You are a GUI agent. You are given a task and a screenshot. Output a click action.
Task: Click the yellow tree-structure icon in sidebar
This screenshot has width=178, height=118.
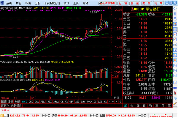tap(175, 55)
